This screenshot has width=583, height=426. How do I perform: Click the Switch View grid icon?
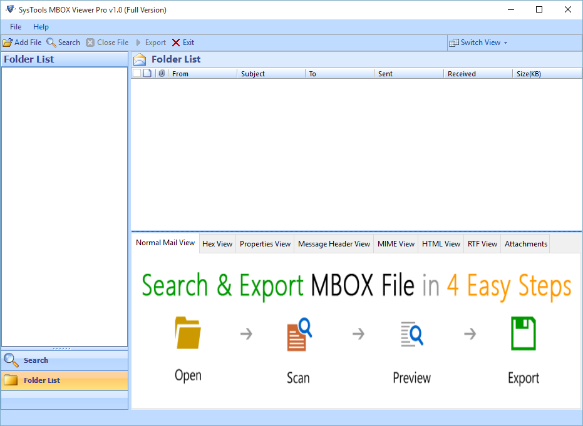[453, 43]
